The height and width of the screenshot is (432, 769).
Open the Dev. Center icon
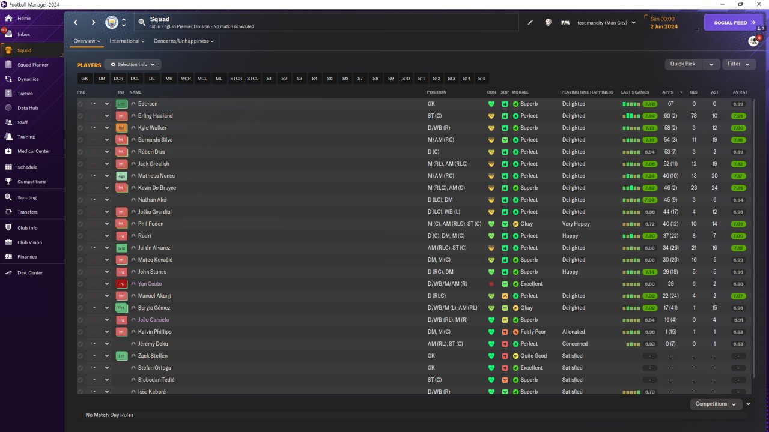(x=8, y=273)
